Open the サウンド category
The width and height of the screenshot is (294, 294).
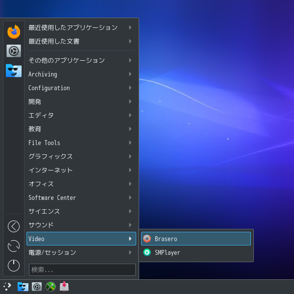(81, 225)
